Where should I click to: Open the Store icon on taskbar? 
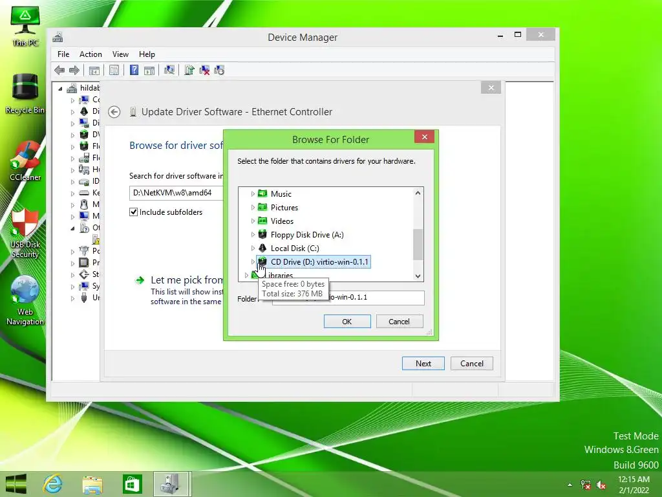(132, 484)
